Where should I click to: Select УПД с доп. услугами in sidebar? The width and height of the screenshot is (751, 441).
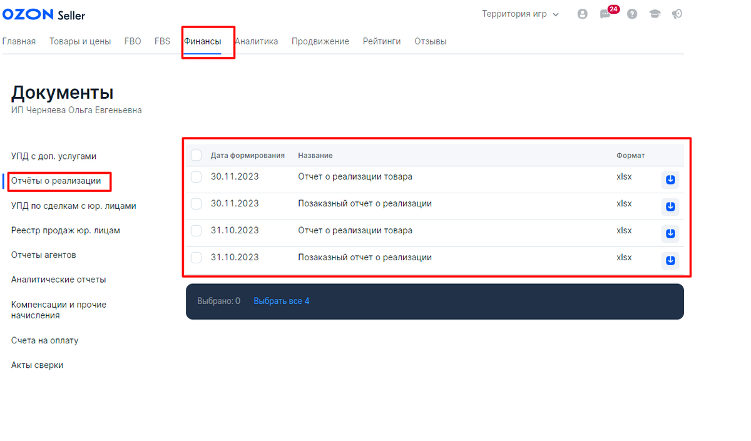coord(54,156)
